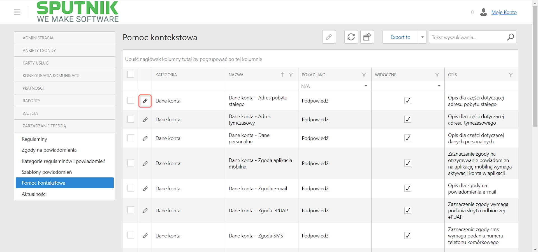Image resolution: width=538 pixels, height=252 pixels.
Task: Edit the 'Adres pobytu stałego' row with pencil
Action: [x=145, y=101]
